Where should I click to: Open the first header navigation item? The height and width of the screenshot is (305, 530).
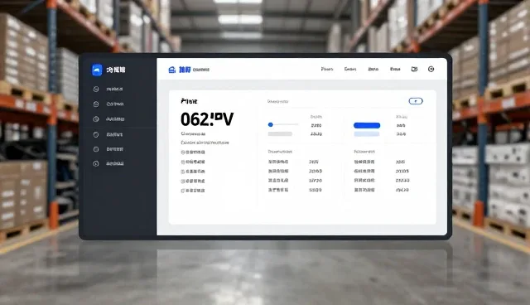coord(327,69)
